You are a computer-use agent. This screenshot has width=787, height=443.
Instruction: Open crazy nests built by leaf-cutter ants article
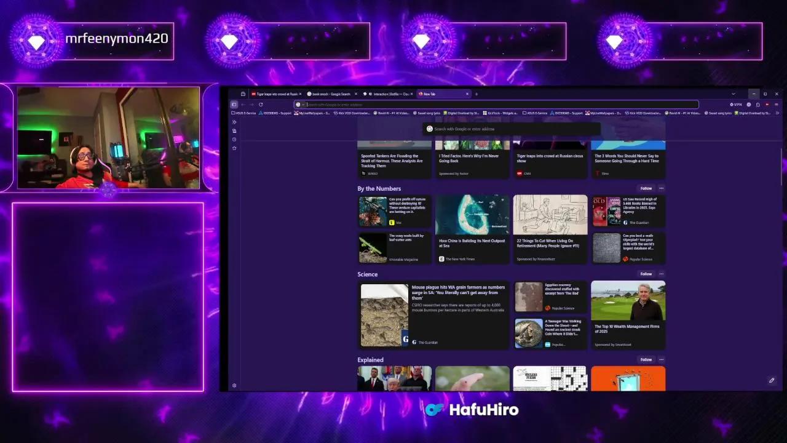click(395, 247)
